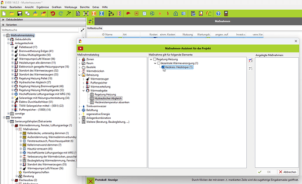Uncheck Heizkreis: Heizkörper (1) checkbox
The image size is (302, 184).
tap(163, 67)
